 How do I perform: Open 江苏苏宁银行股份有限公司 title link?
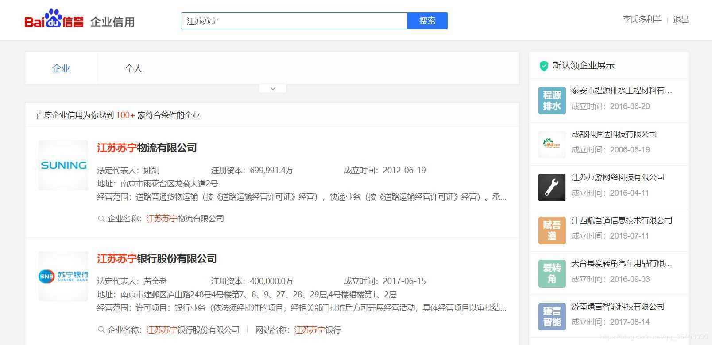coord(157,258)
